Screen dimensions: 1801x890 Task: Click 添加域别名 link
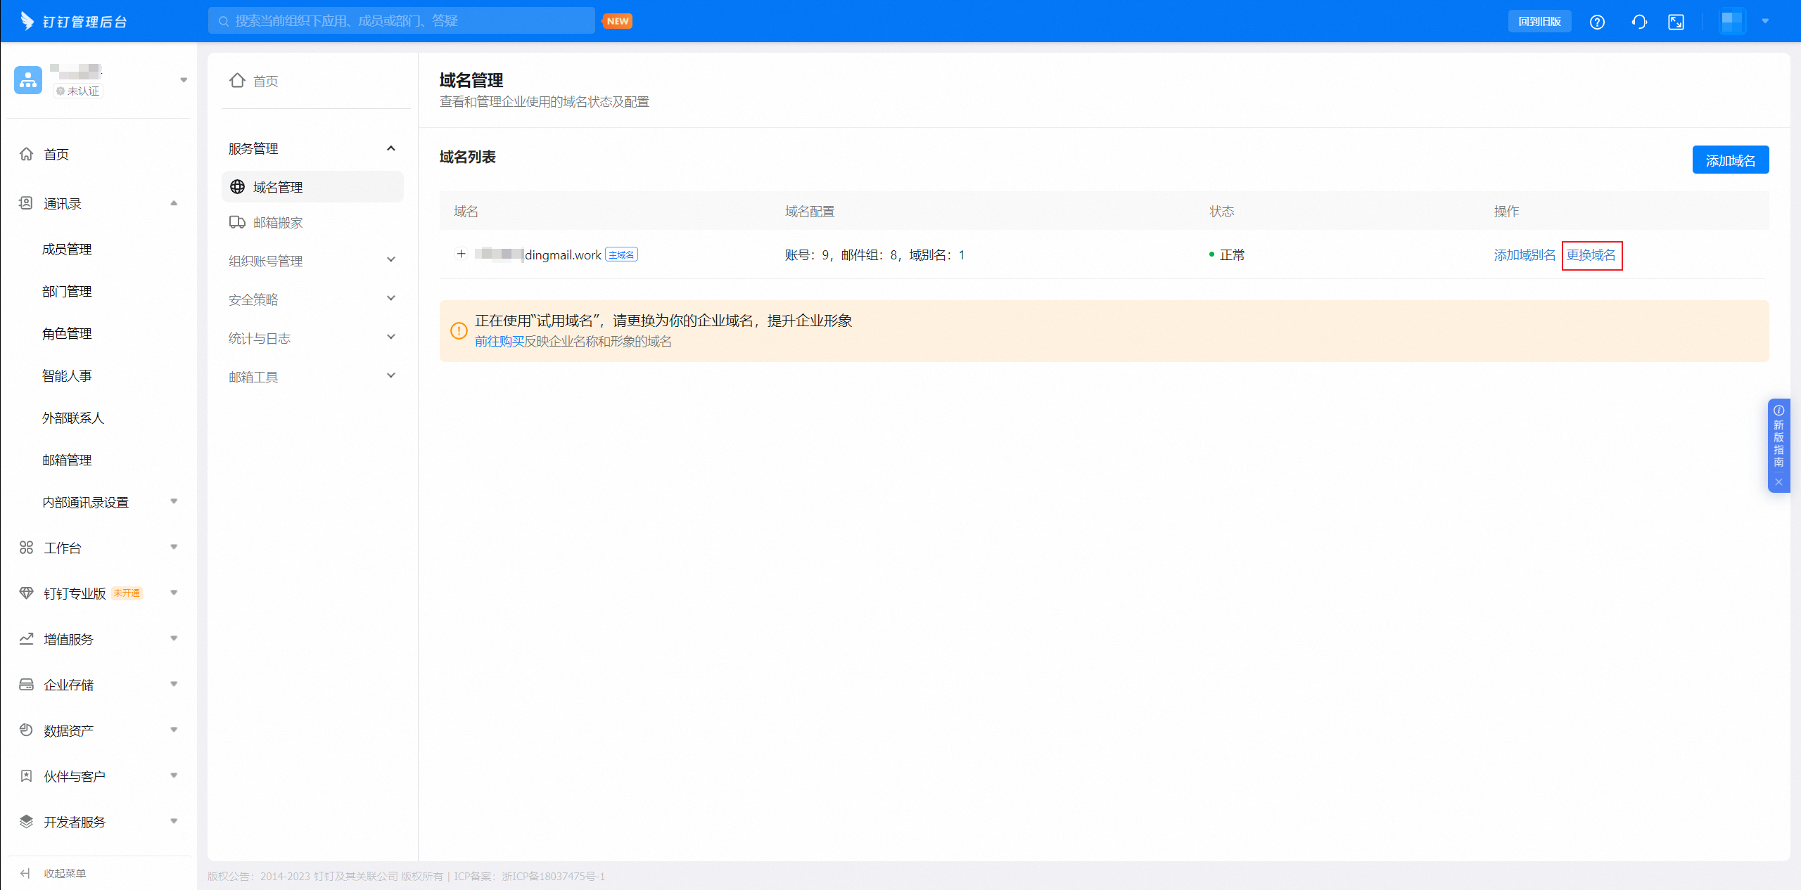tap(1525, 255)
